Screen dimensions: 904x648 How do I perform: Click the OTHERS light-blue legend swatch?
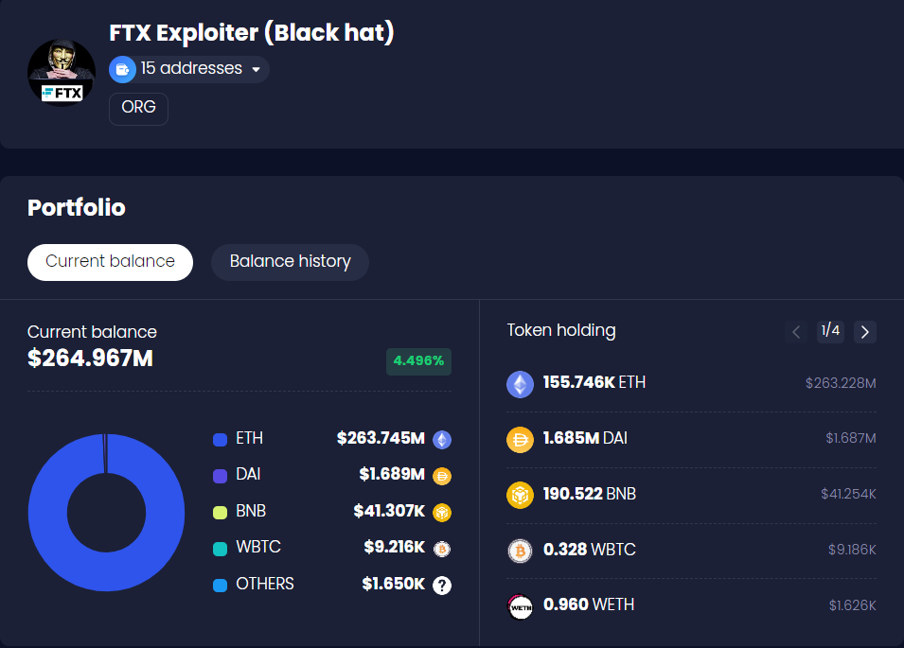pyautogui.click(x=221, y=586)
